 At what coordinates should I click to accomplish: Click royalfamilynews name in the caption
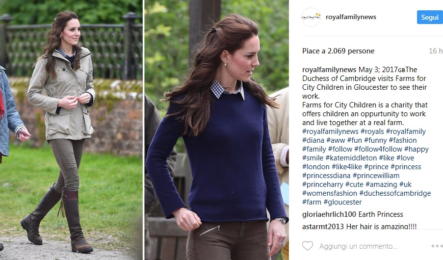[329, 70]
